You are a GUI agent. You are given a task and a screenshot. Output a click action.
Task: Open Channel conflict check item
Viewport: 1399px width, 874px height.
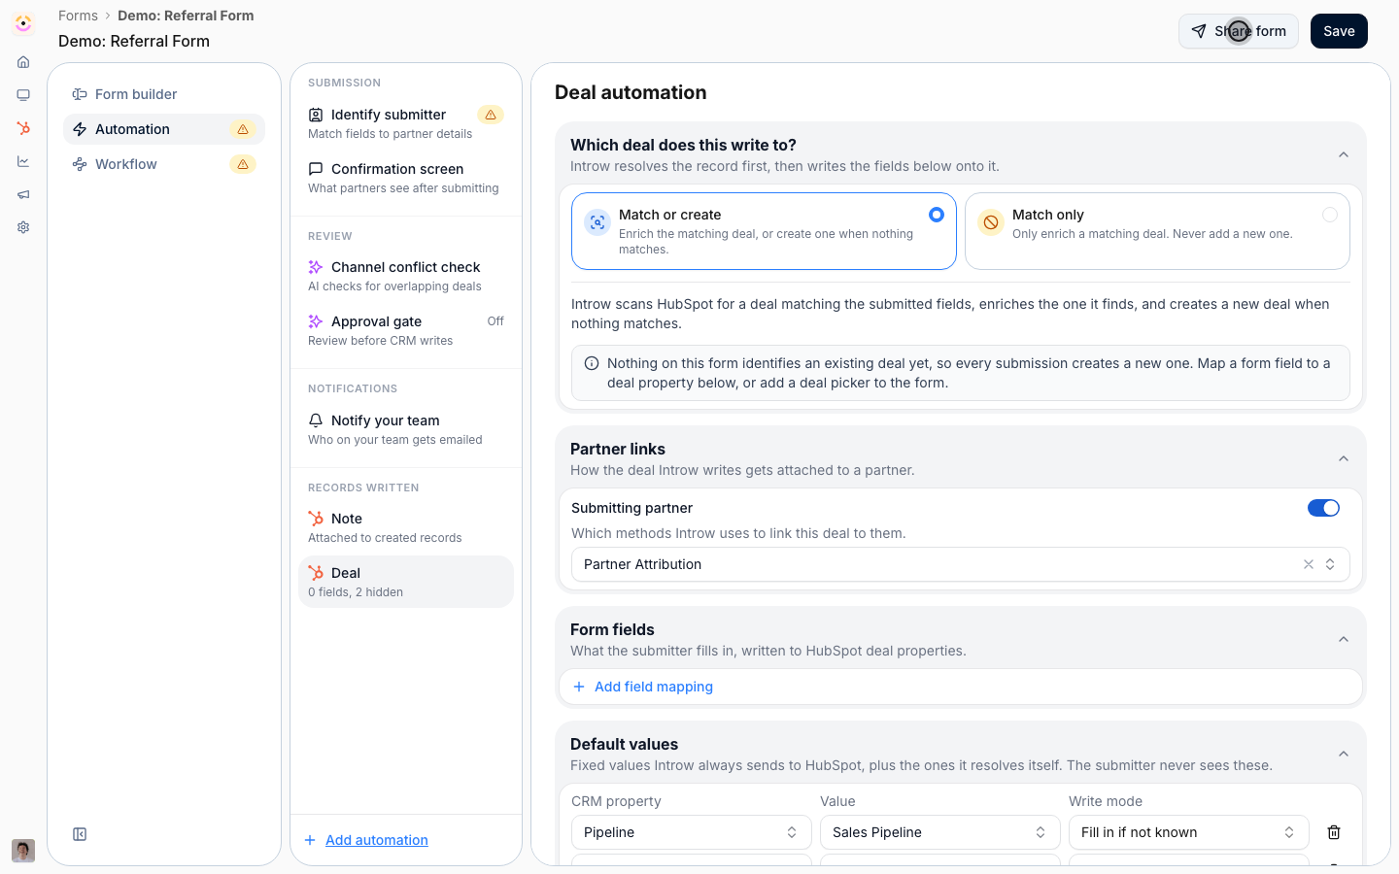click(x=406, y=276)
